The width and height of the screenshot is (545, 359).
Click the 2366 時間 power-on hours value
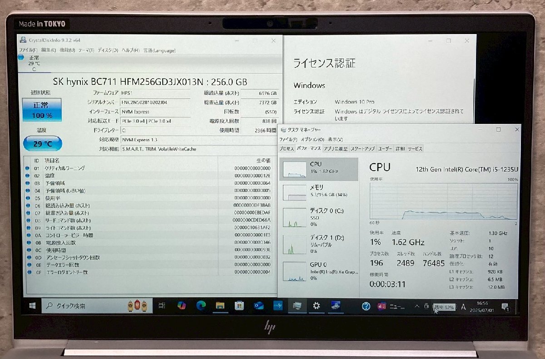click(259, 130)
